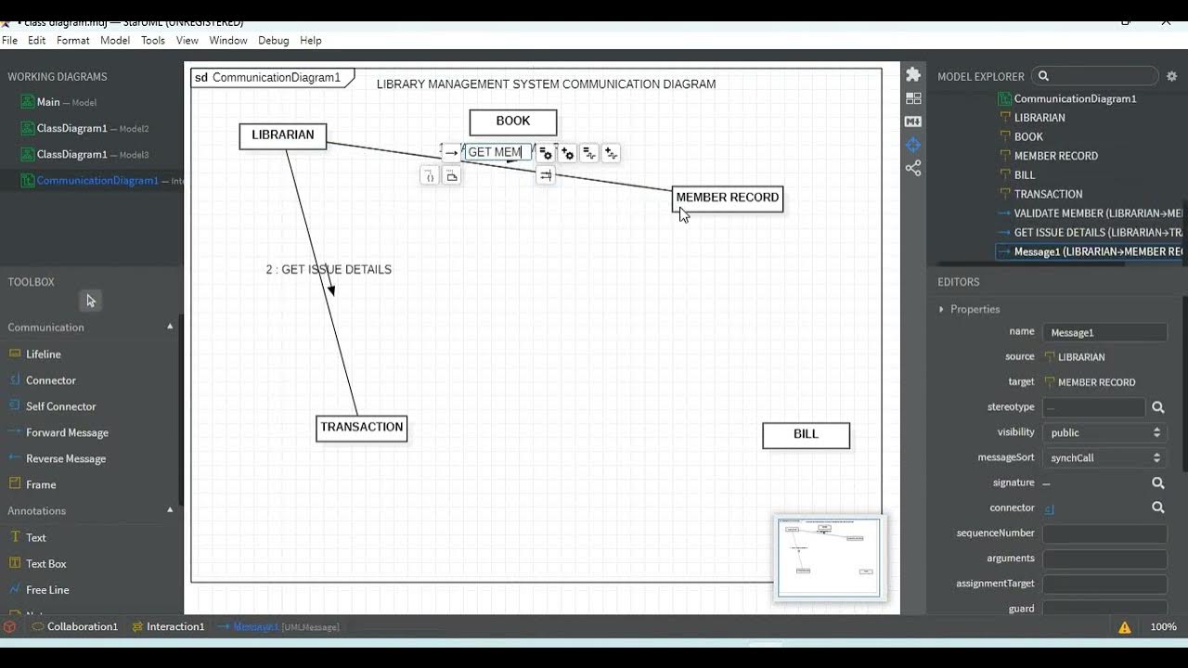Image resolution: width=1188 pixels, height=668 pixels.
Task: Click the red cube icon in status bar
Action: click(x=9, y=626)
